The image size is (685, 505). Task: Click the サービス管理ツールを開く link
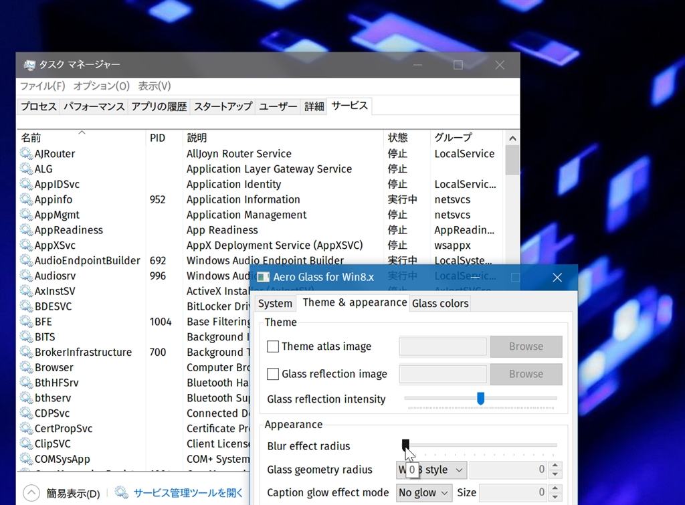click(188, 493)
